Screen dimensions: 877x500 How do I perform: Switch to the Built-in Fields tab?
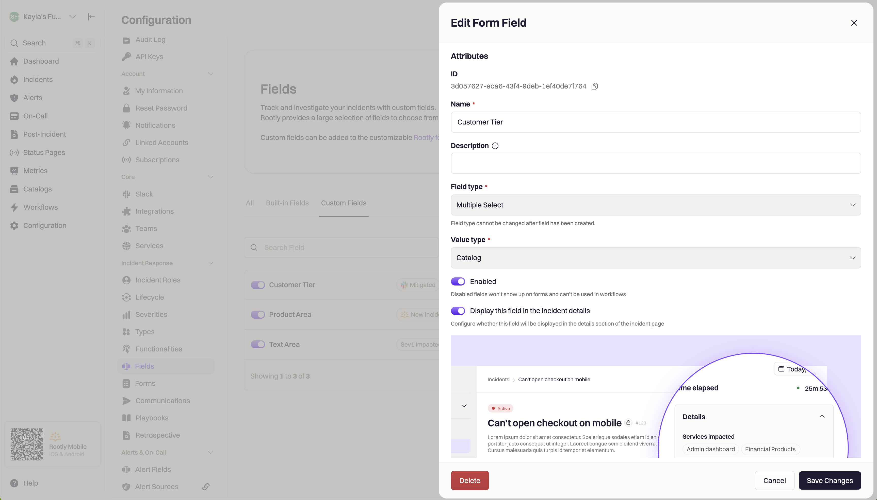coord(287,203)
